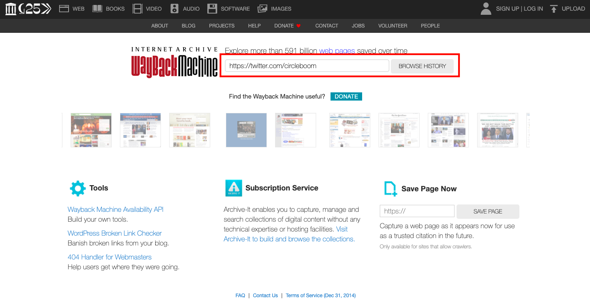Screen dimensions: 590x305
Task: Go to the PROJECTS page
Action: coord(222,25)
